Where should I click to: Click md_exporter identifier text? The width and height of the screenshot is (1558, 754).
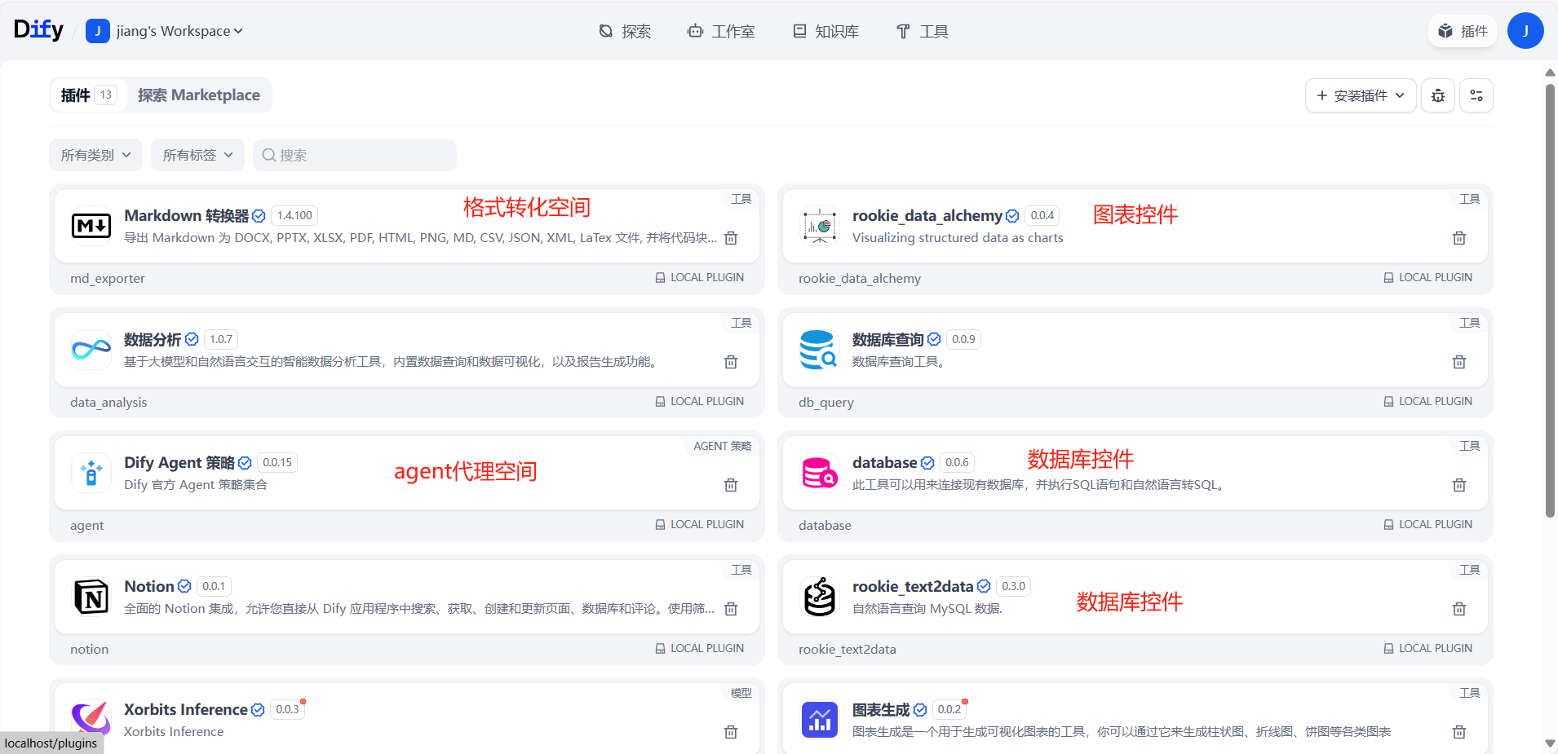pyautogui.click(x=108, y=278)
